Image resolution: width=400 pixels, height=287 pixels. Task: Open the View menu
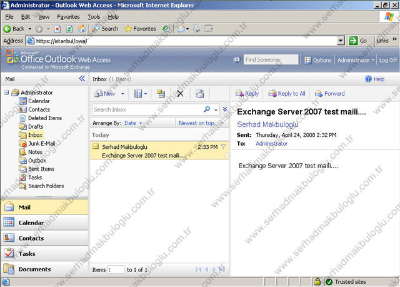tap(44, 17)
